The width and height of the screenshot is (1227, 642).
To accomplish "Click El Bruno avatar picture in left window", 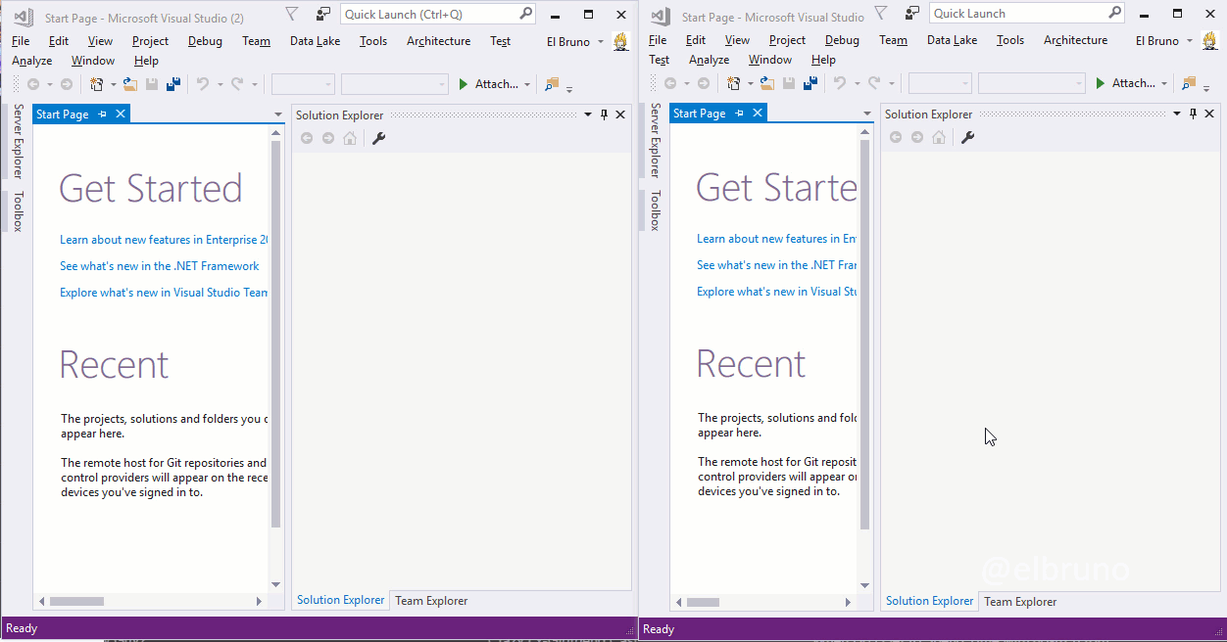I will pyautogui.click(x=620, y=41).
